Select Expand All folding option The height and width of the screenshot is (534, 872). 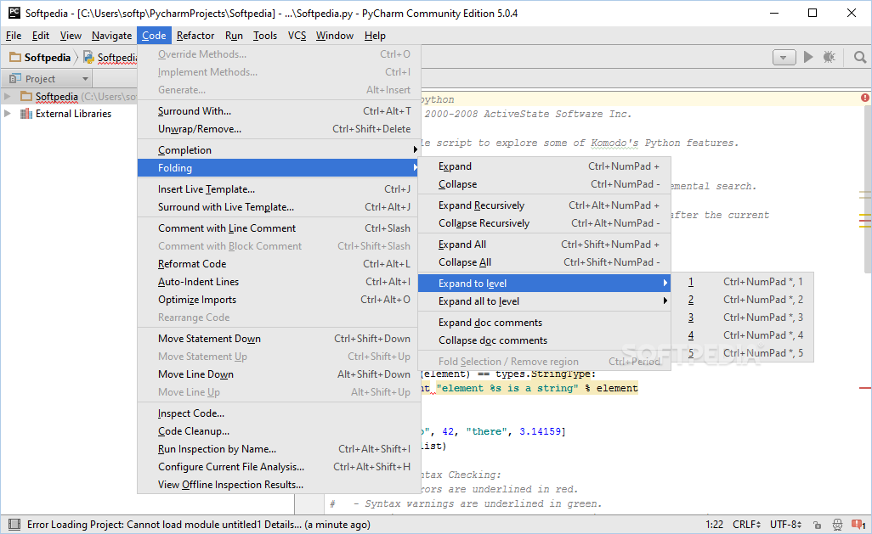[545, 245]
